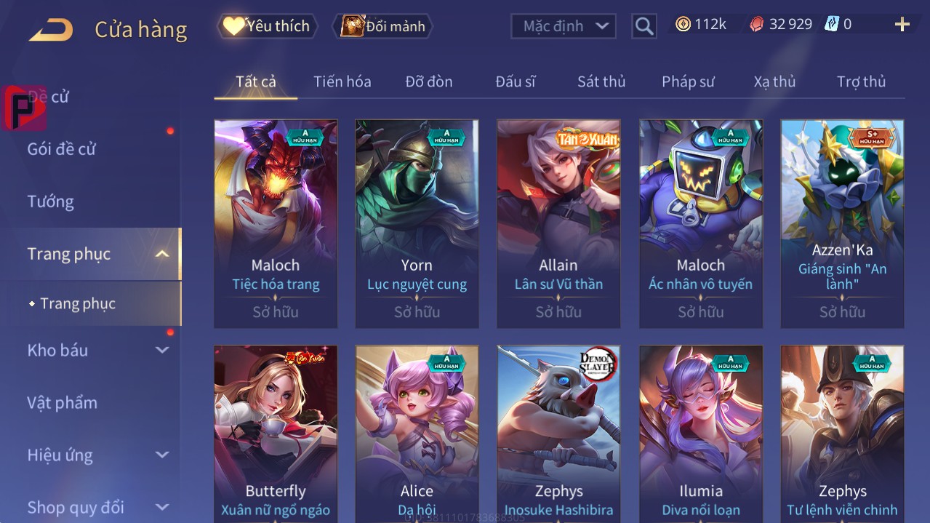
Task: Tap the blue voucher ticket icon
Action: [831, 25]
